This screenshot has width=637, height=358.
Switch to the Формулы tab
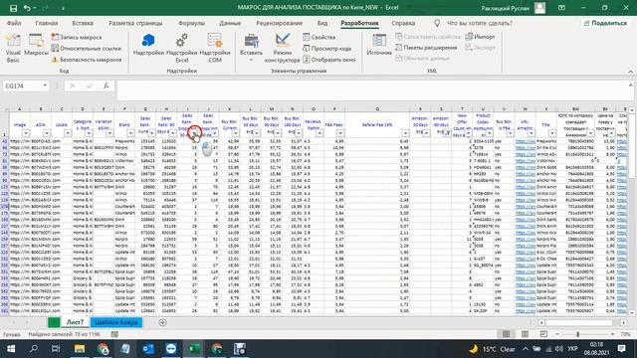coord(191,23)
